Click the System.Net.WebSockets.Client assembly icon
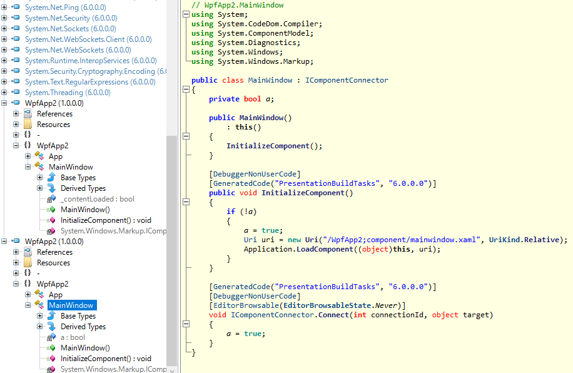 coord(16,39)
